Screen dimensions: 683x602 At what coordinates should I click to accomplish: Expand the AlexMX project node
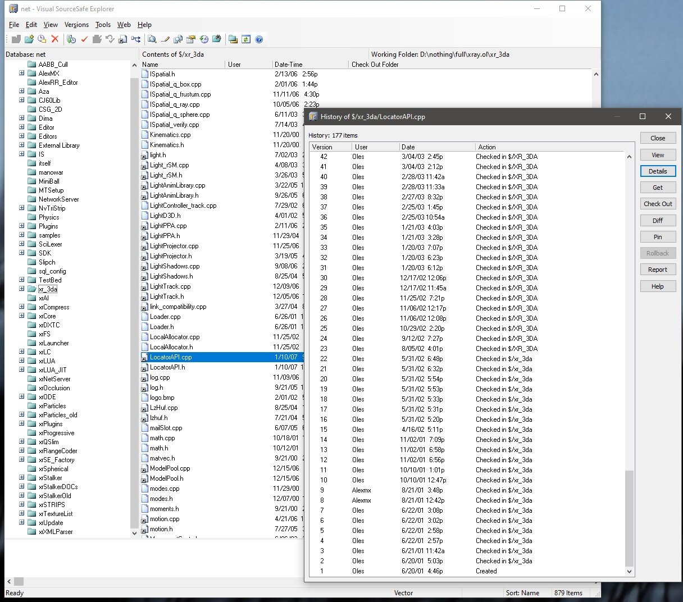pyautogui.click(x=21, y=73)
